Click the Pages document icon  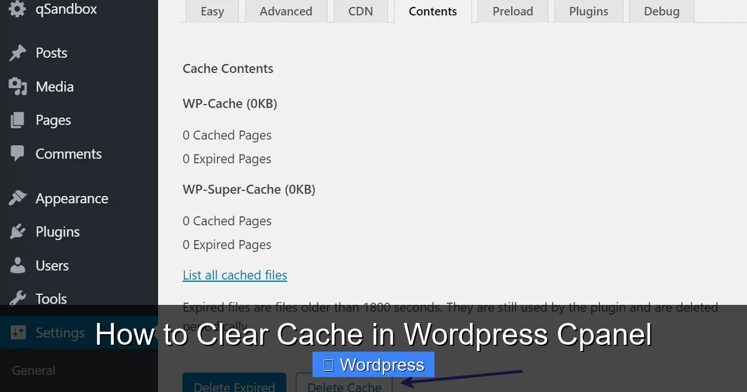[17, 120]
